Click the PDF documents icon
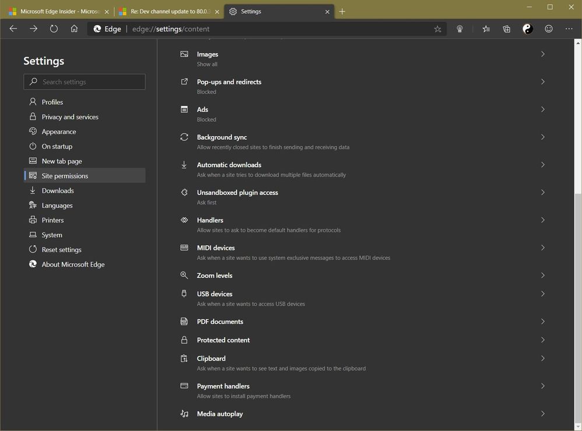The image size is (582, 431). click(x=184, y=322)
